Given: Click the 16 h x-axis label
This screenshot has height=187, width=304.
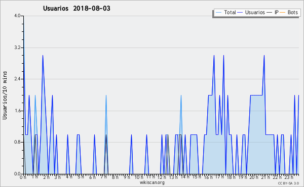Looking at the screenshot, I should [208, 177].
